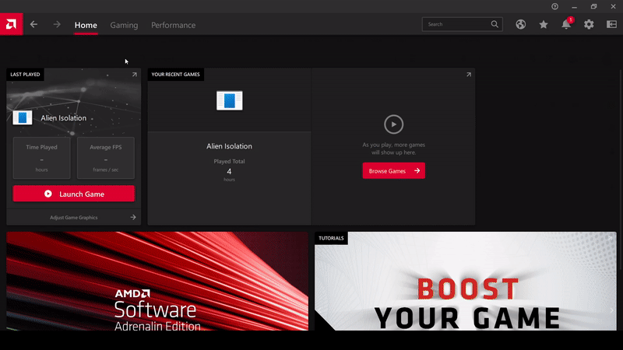Open Boost Your Game tutorial banner

click(466, 281)
